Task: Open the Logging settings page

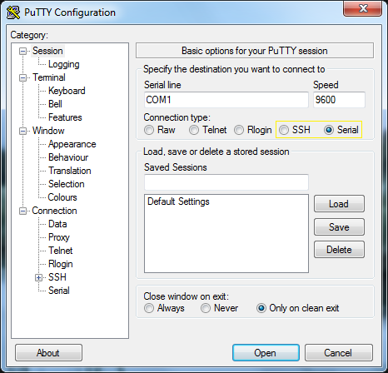Action: coord(64,64)
